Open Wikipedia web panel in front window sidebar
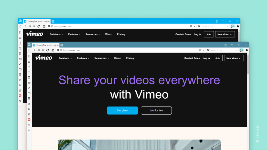 [29, 125]
